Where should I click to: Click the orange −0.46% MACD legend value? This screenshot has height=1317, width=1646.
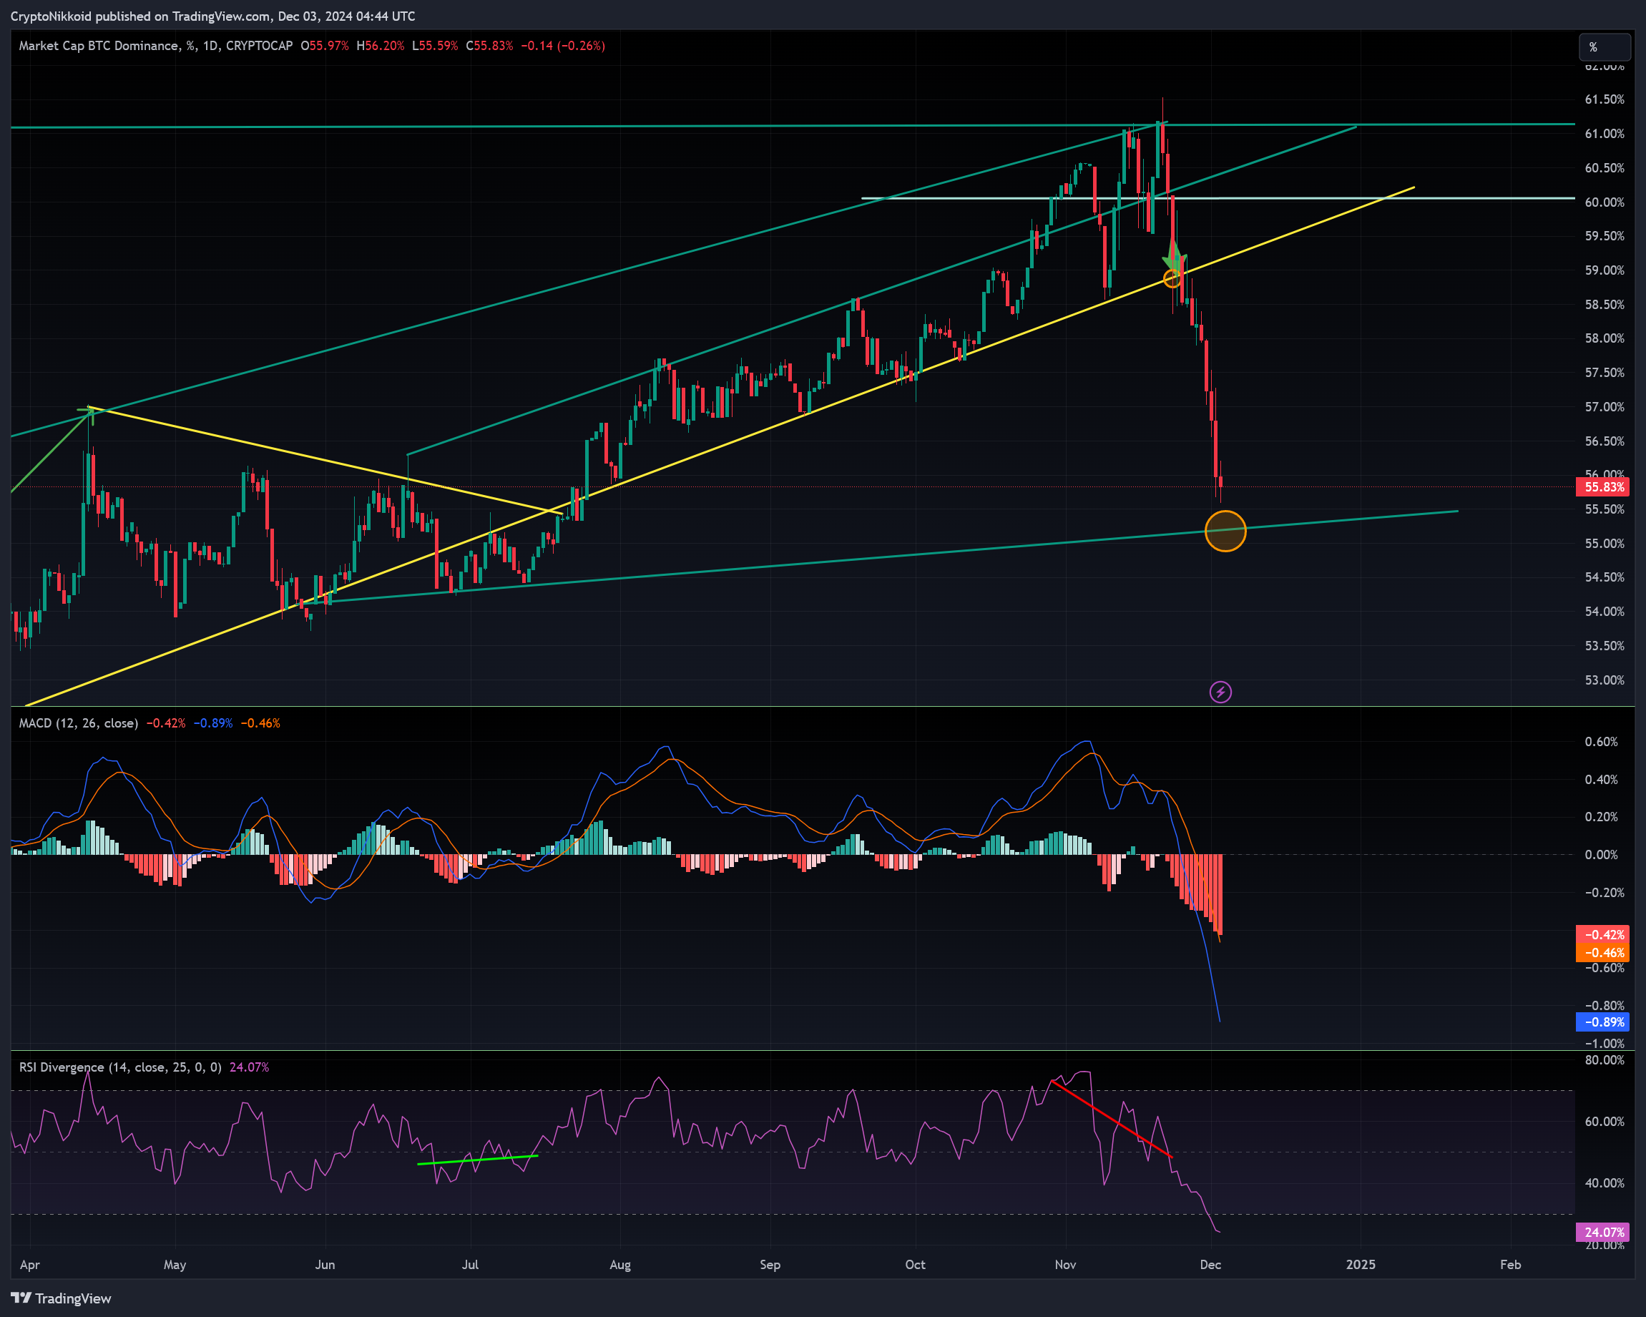[260, 723]
